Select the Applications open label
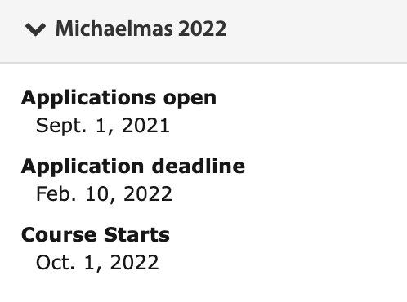The height and width of the screenshot is (302, 407). [119, 98]
